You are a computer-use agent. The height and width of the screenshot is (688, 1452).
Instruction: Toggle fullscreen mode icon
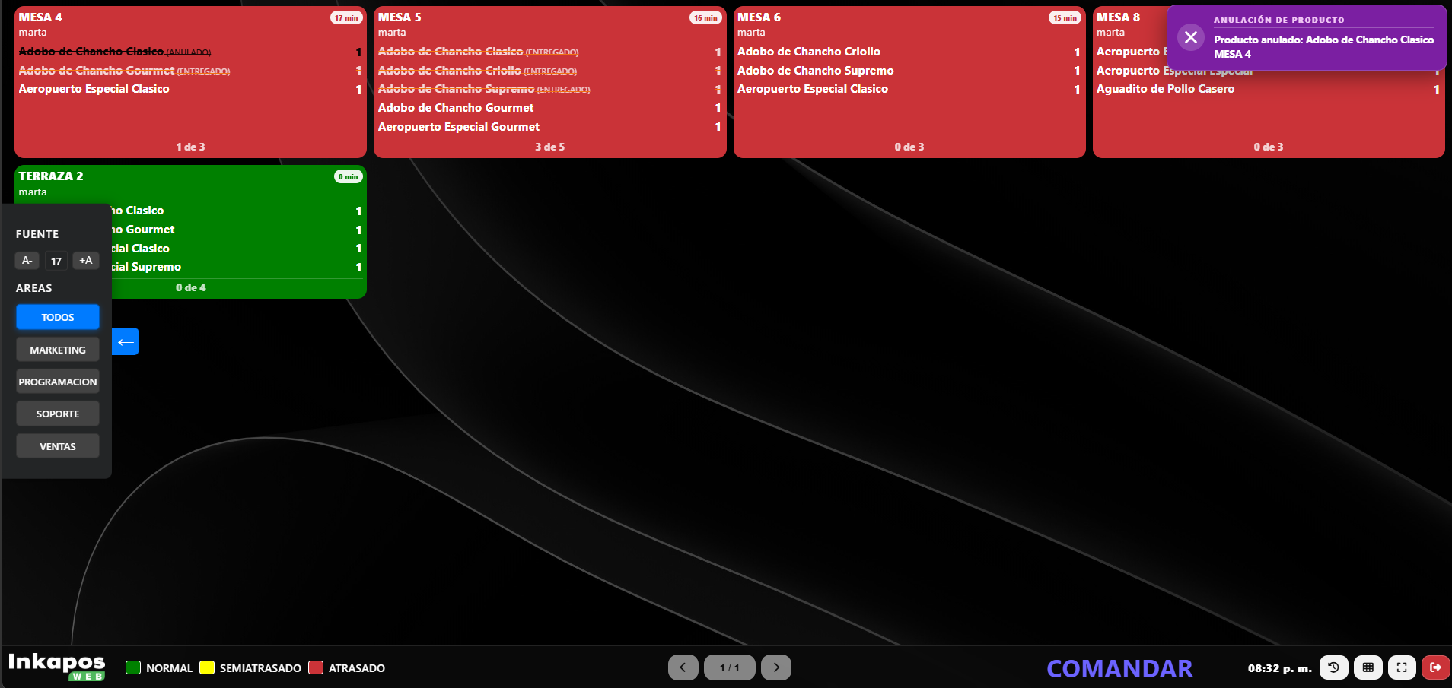[1401, 667]
